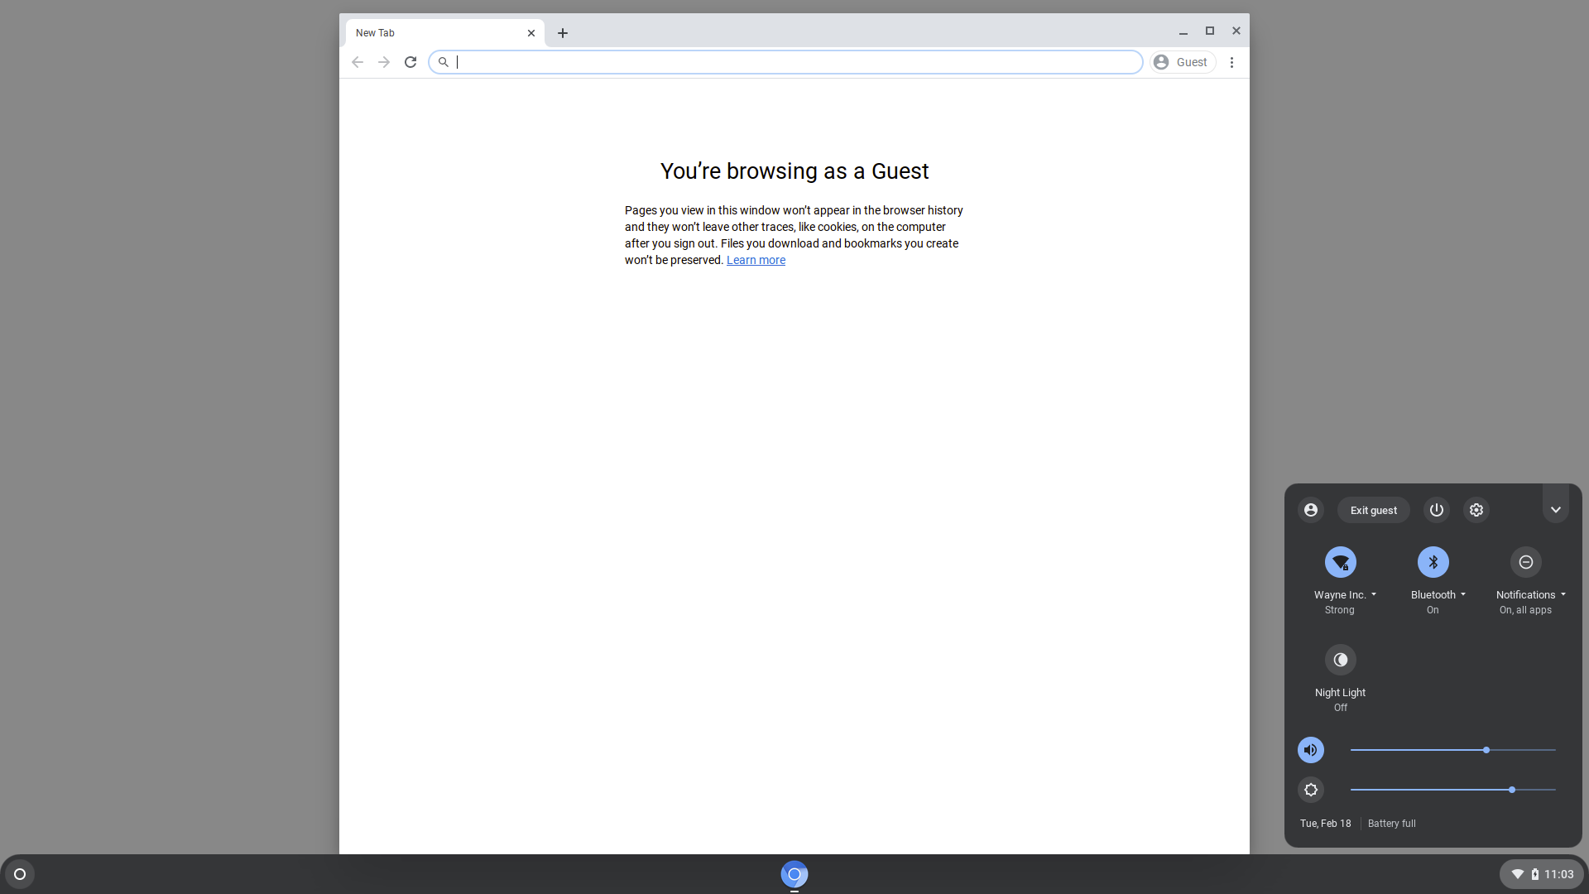Open the launcher circle button
Screen dimensions: 1589x894
click(x=20, y=874)
